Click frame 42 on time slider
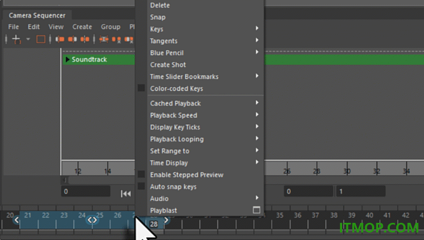 pyautogui.click(x=405, y=215)
